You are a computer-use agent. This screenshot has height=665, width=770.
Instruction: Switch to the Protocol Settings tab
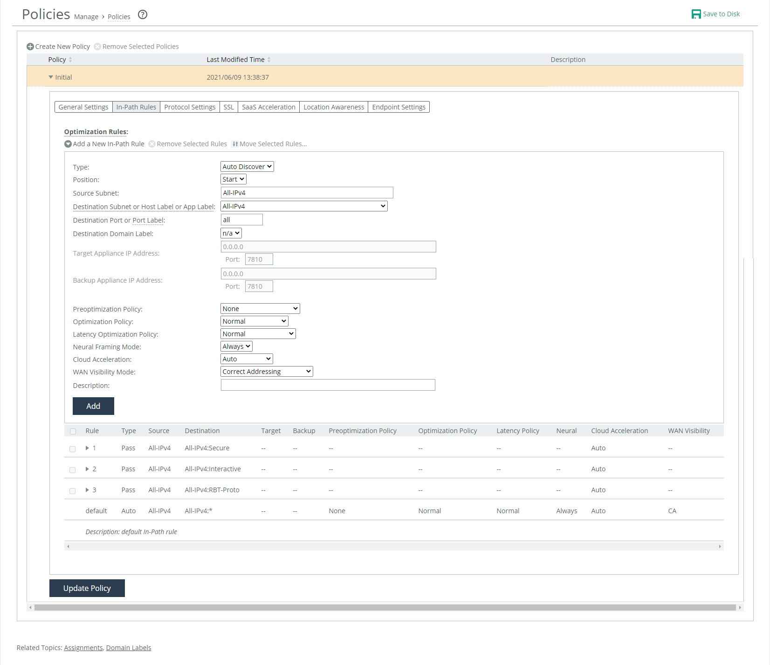[190, 107]
